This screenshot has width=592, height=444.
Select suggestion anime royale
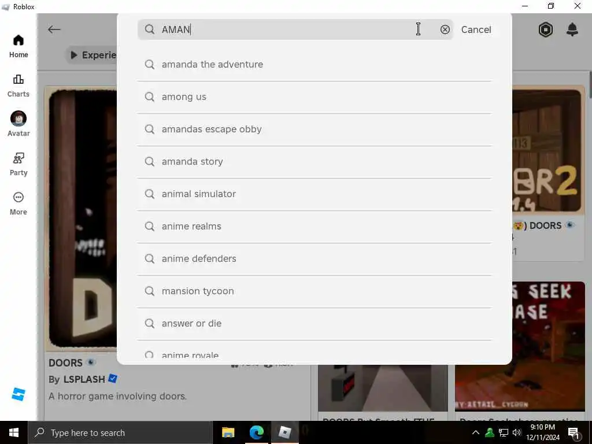[314, 352]
